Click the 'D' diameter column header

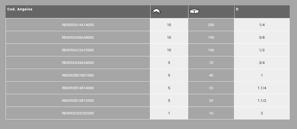tap(237, 9)
